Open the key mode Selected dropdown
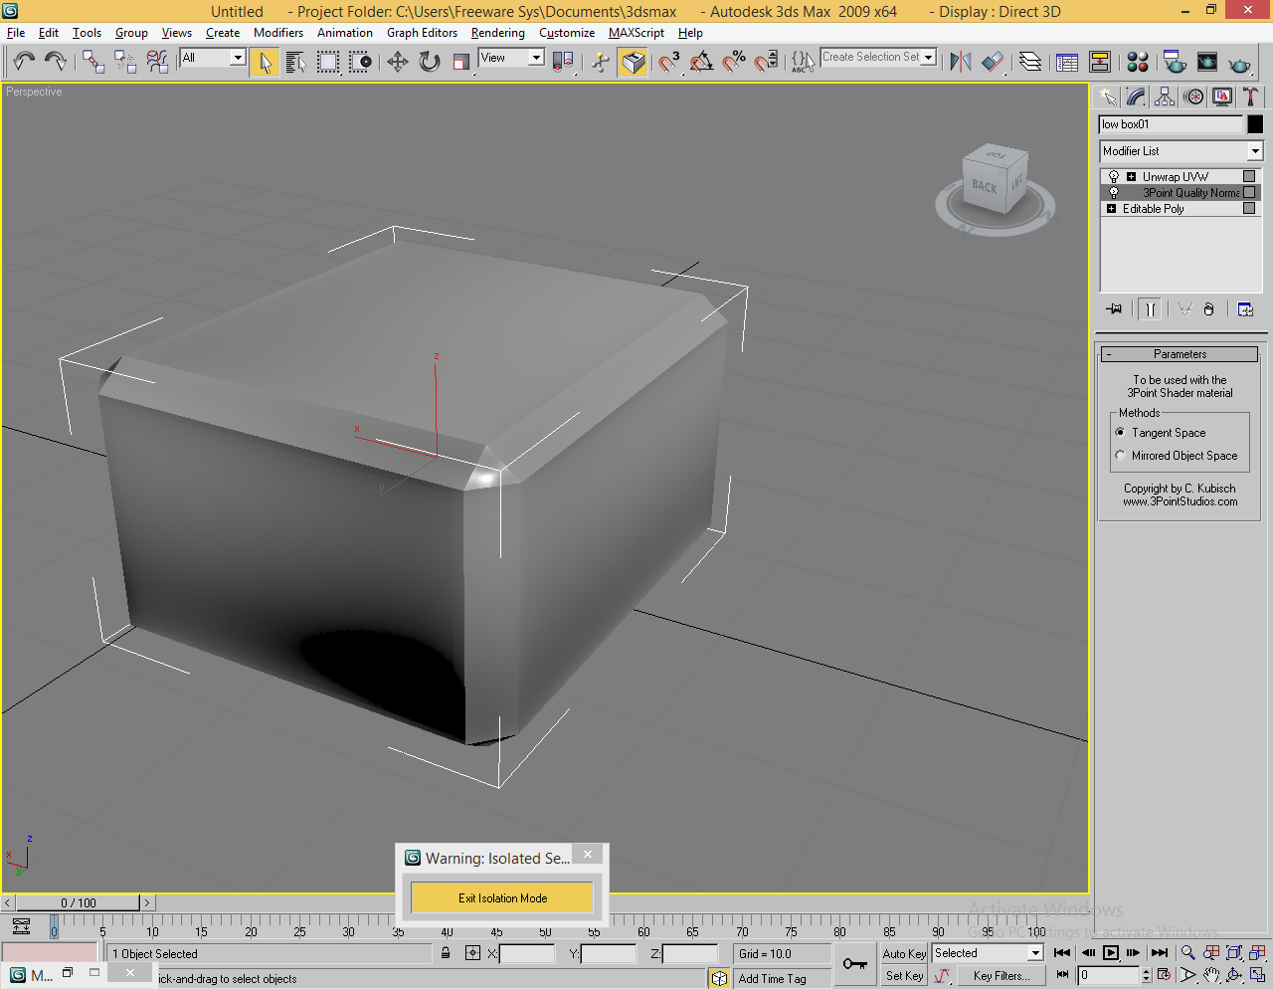Image resolution: width=1273 pixels, height=989 pixels. tap(988, 953)
